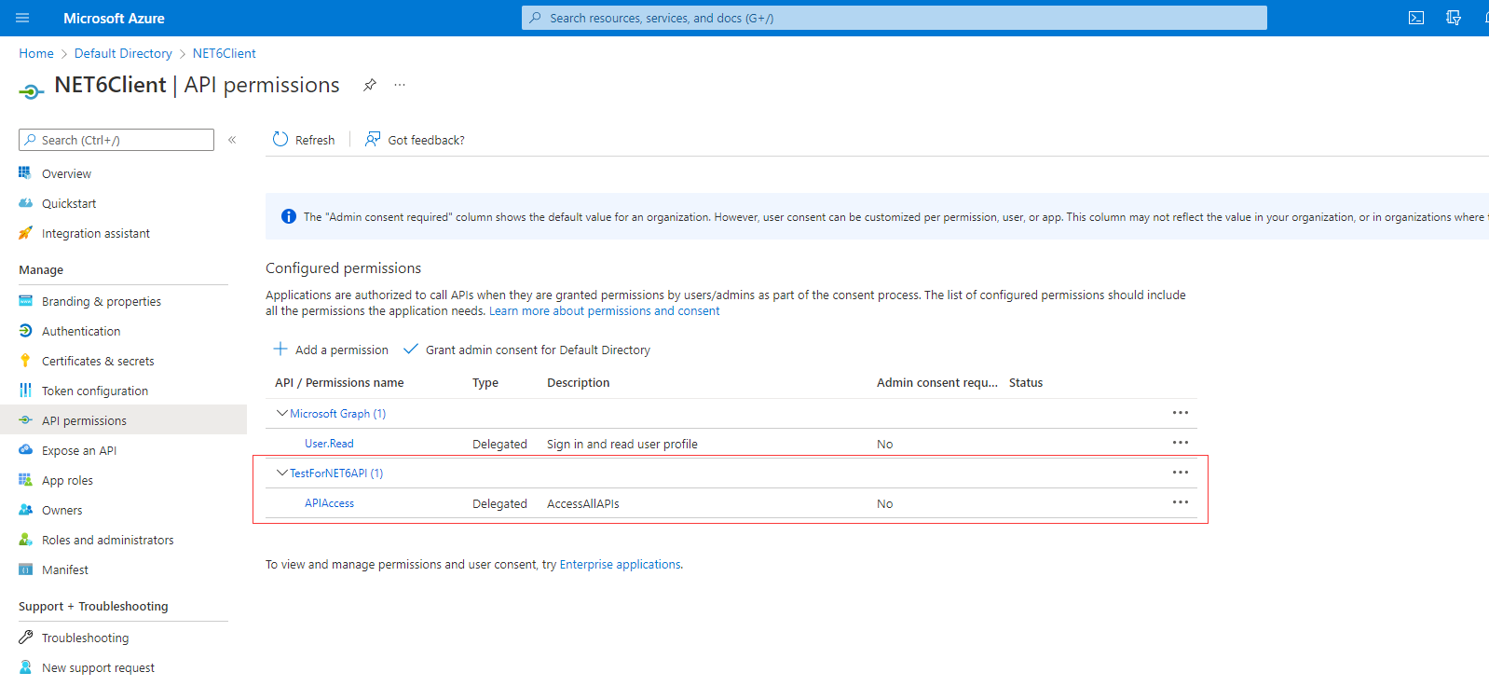The image size is (1489, 686).
Task: Open Directories and subscriptions filter icon
Action: pyautogui.click(x=1454, y=18)
